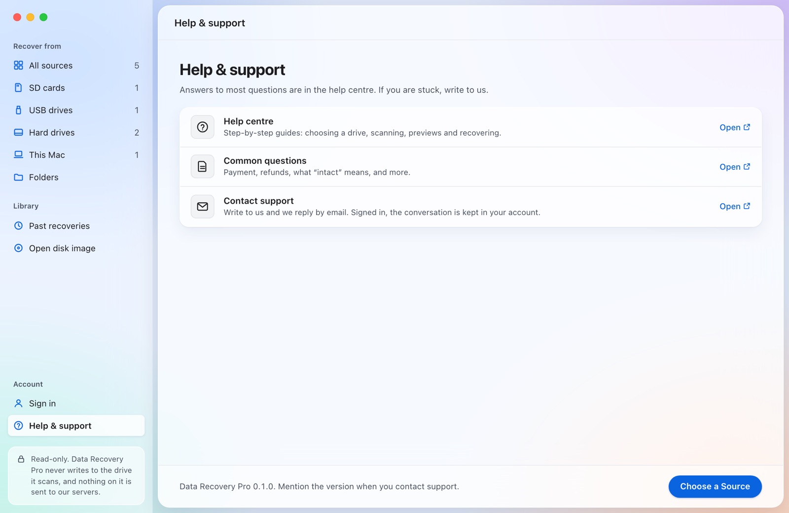Click the Folders icon in sidebar
Viewport: 789px width, 513px height.
coord(18,177)
